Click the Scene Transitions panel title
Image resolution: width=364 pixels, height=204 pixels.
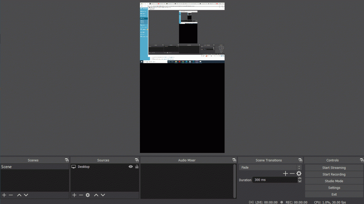coord(269,160)
